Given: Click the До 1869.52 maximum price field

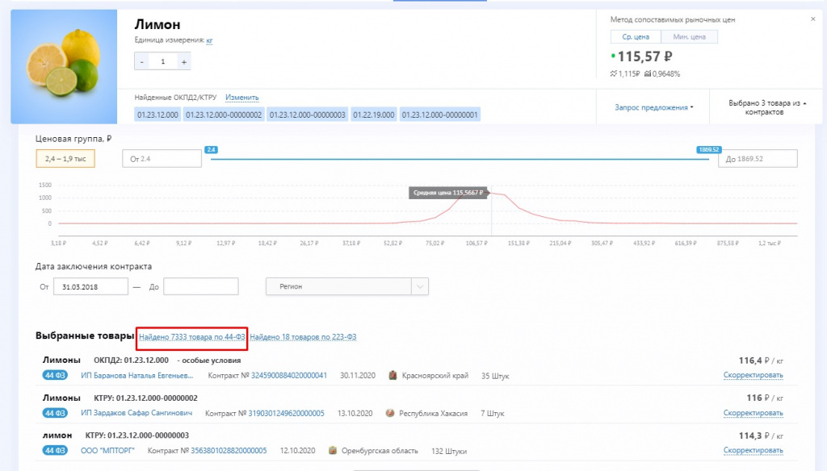Looking at the screenshot, I should (x=758, y=159).
